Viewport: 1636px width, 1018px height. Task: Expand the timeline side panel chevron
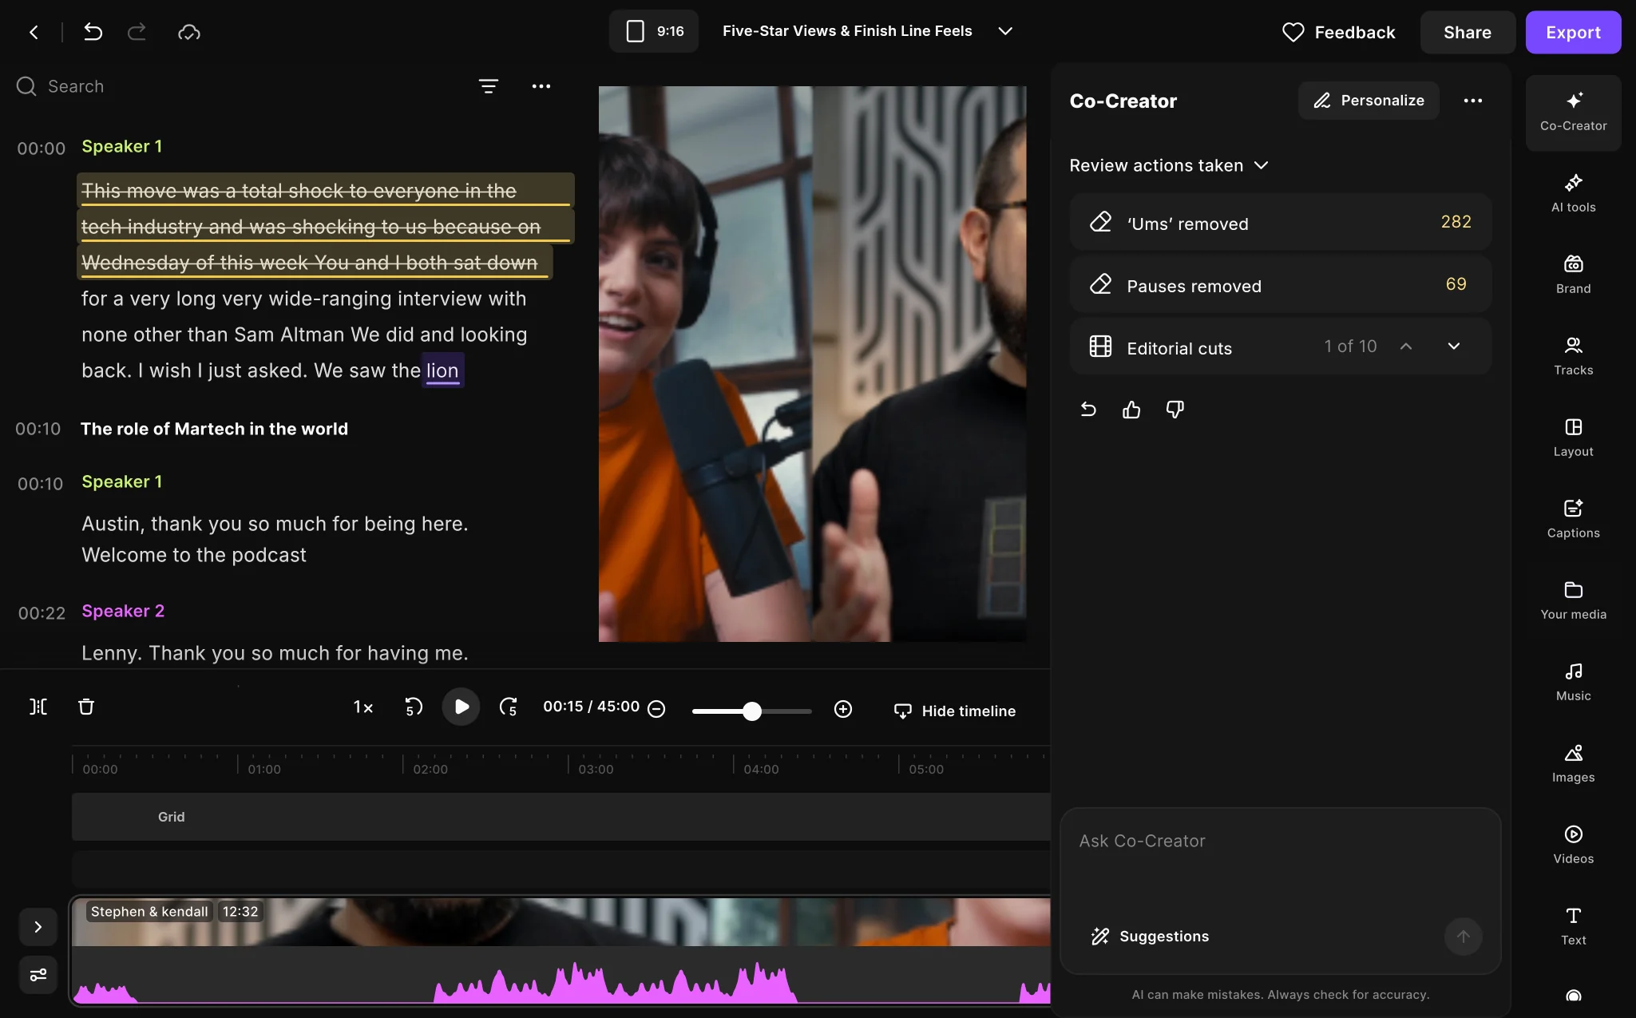coord(38,927)
